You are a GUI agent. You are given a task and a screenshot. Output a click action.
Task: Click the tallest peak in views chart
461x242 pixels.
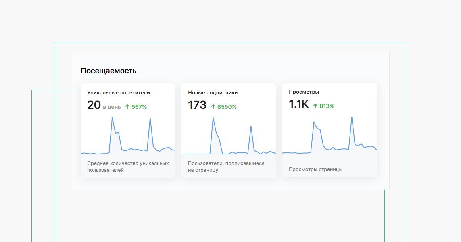click(x=352, y=117)
